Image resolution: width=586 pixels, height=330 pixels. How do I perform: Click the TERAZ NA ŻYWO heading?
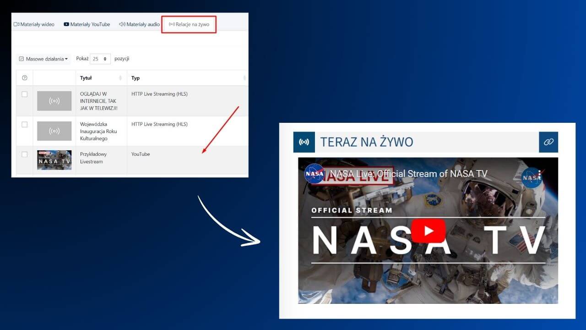coord(367,142)
